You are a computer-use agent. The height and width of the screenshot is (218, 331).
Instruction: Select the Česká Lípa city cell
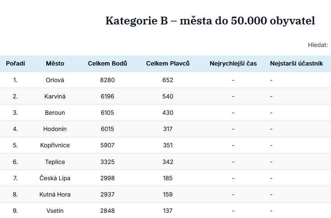pyautogui.click(x=55, y=178)
